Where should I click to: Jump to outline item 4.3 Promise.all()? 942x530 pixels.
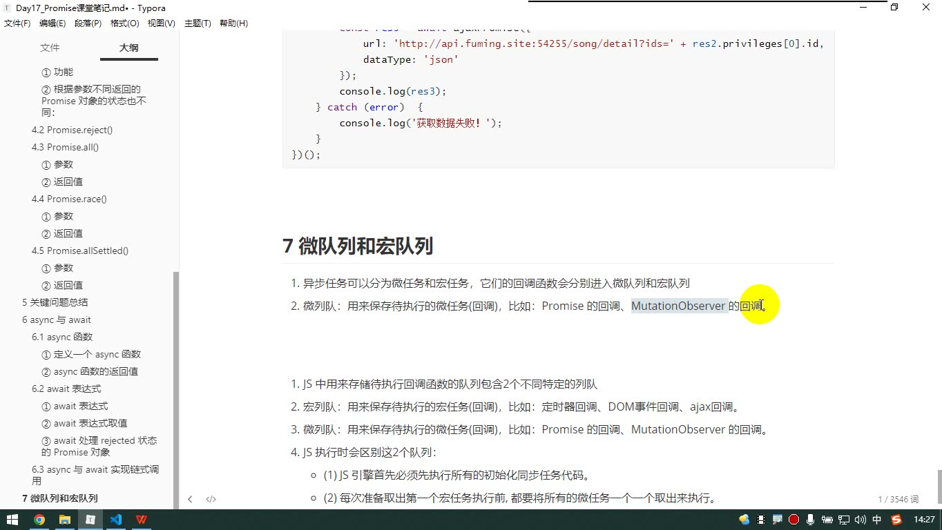(x=65, y=147)
